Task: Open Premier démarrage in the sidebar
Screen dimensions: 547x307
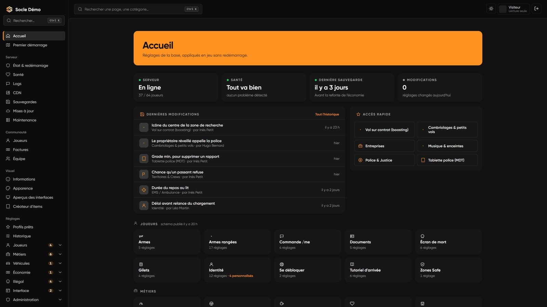Action: coord(34,45)
